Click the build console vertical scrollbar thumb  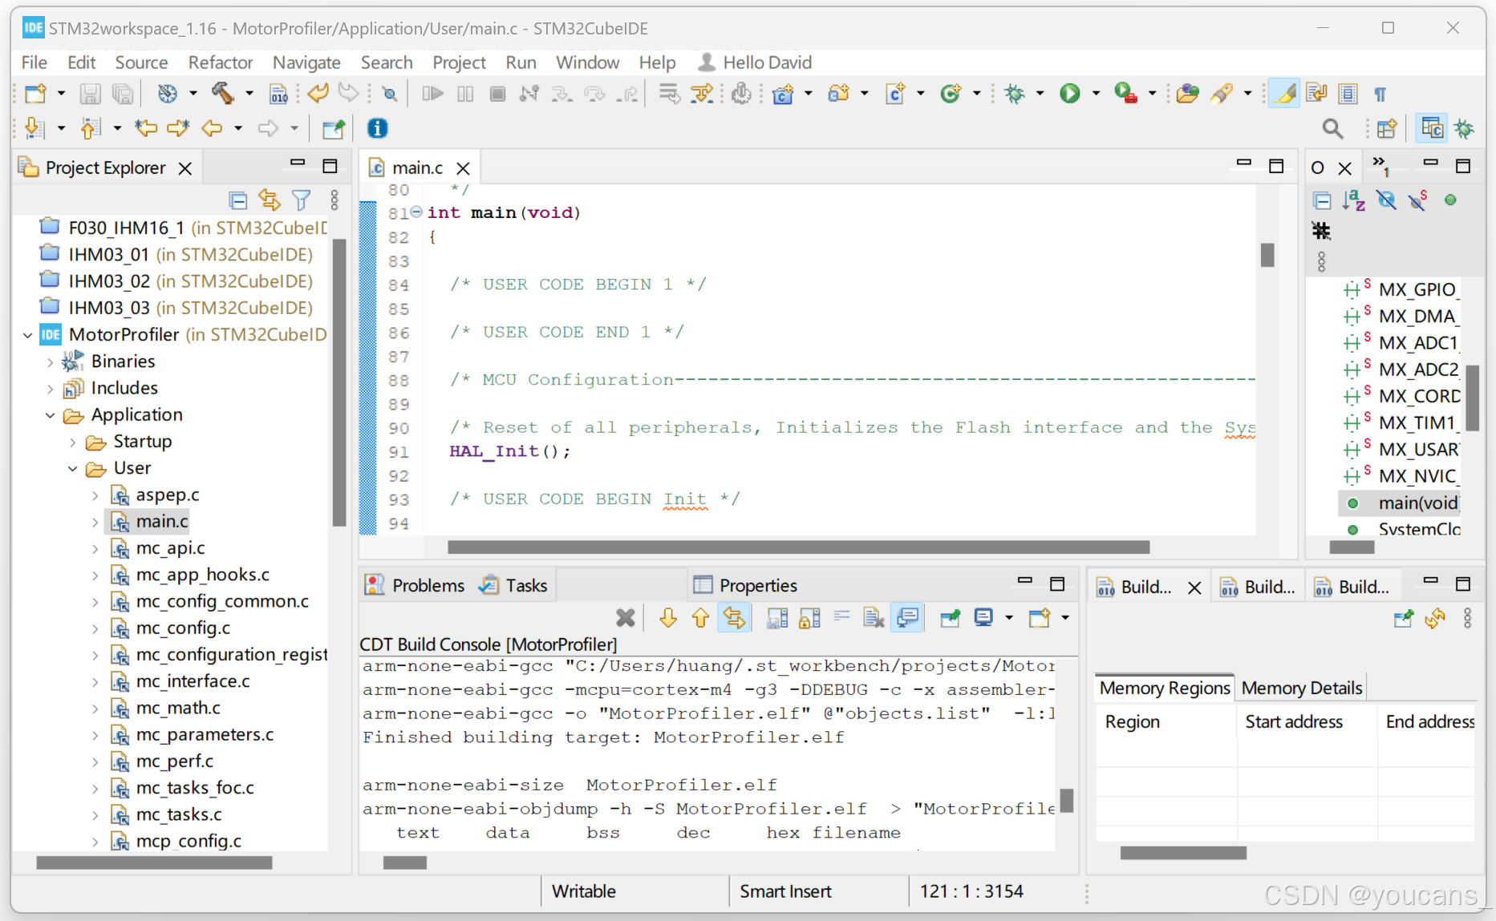click(x=1067, y=800)
